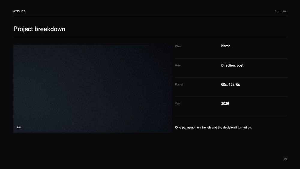Click the Direction, post role value
Screen dimensions: 300x169
coord(232,65)
